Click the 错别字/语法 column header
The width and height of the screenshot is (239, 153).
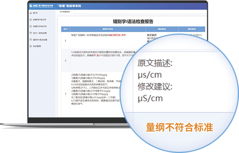tap(108, 29)
